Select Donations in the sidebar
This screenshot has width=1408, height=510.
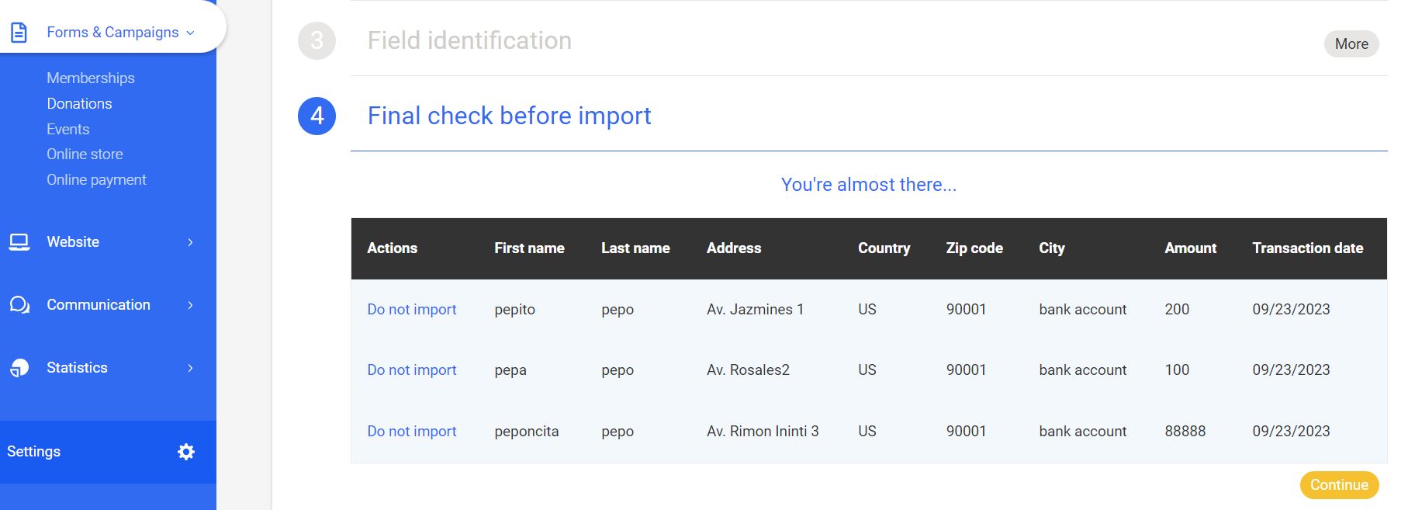[x=79, y=103]
